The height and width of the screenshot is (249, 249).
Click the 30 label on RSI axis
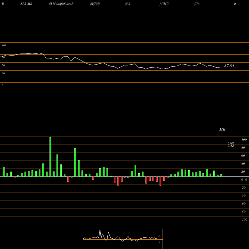(3, 73)
